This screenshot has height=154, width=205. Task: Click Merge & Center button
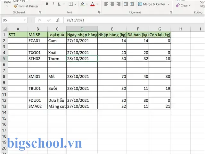(x=152, y=4)
